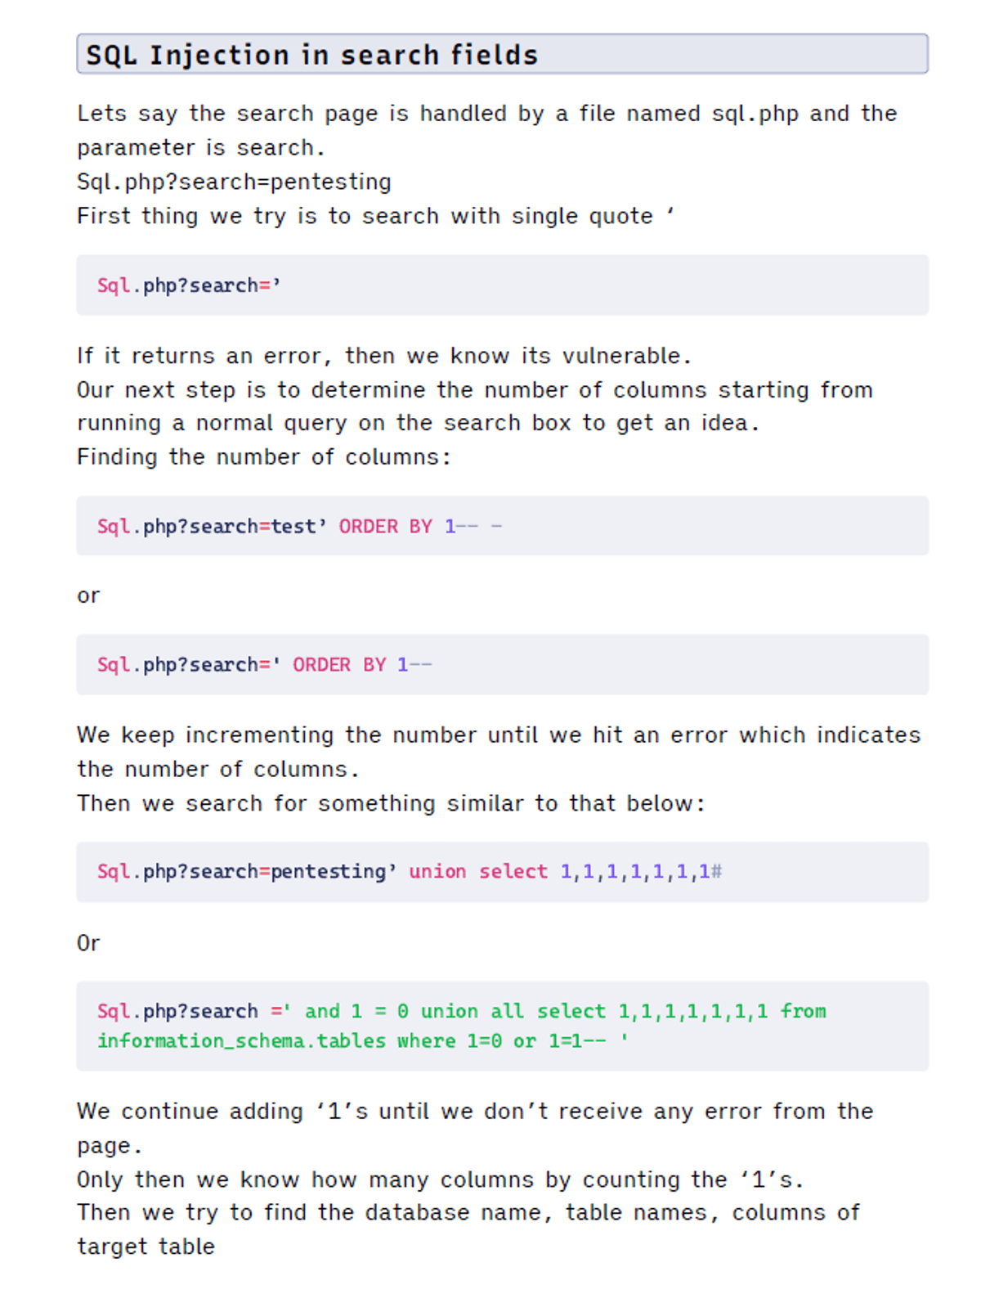Click the "SQL Injection in search fields" heading
Image resolution: width=981 pixels, height=1294 pixels.
(x=311, y=55)
